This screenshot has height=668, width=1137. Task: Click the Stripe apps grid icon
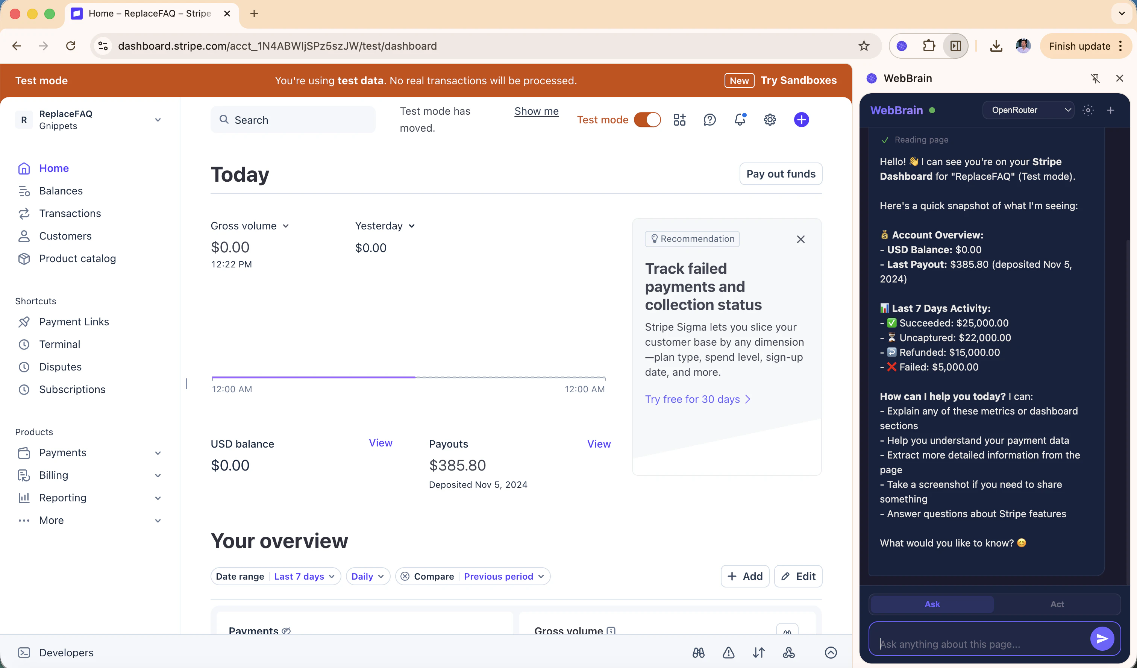pyautogui.click(x=679, y=120)
